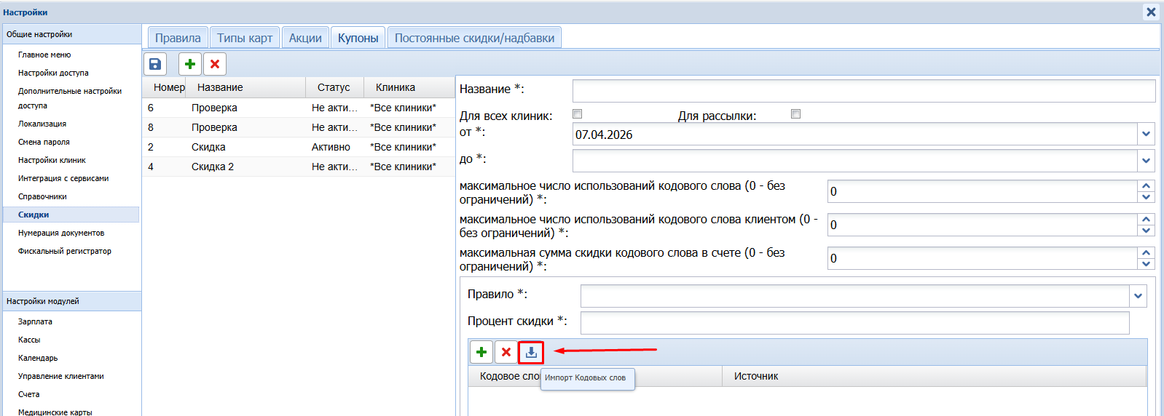1164x416 pixels.
Task: Close the Настройки window
Action: pyautogui.click(x=1151, y=12)
